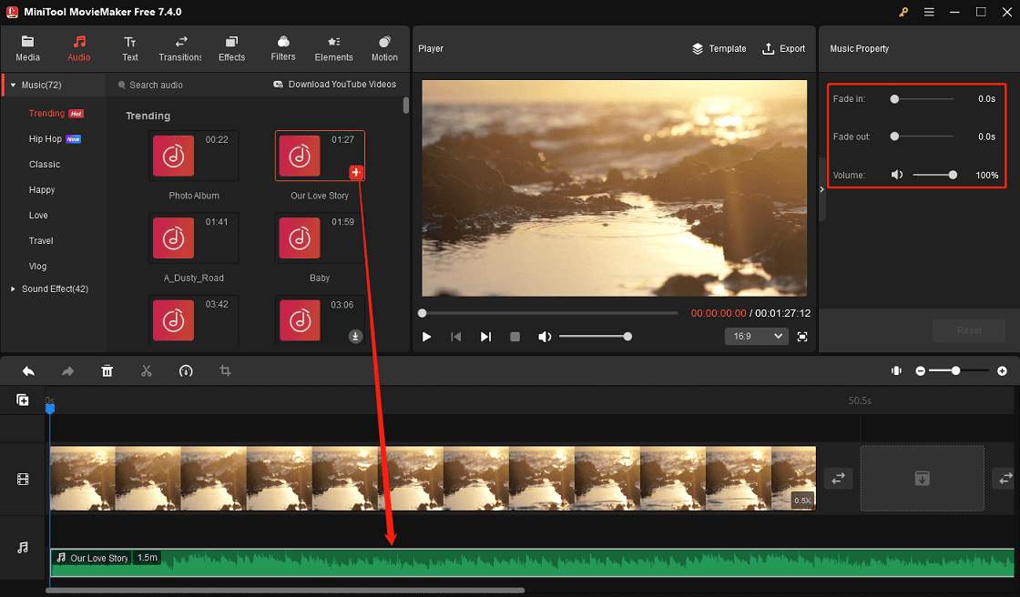
Task: Open the Media tab
Action: pos(27,49)
